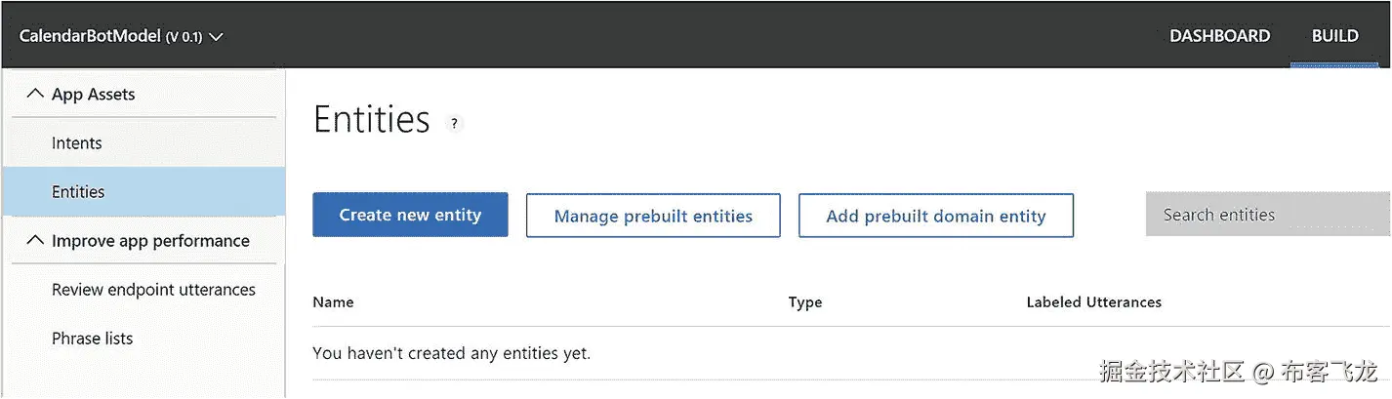Select the BUILD tab
Viewport: 1392px width, 399px height.
[x=1334, y=36]
